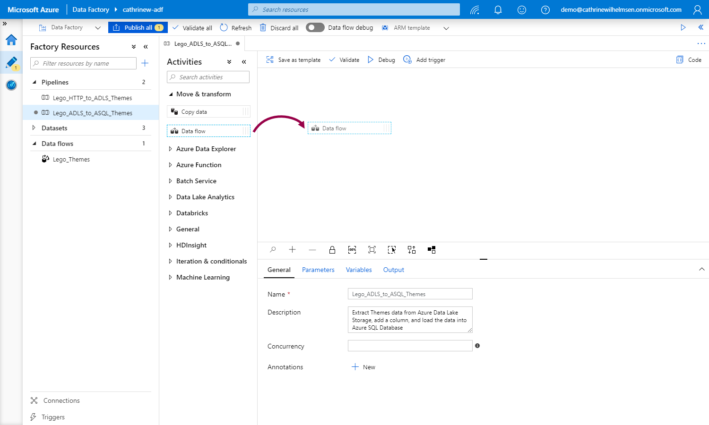Viewport: 709px width, 425px height.
Task: Open the Monitor gauge icon in sidebar
Action: pyautogui.click(x=11, y=85)
